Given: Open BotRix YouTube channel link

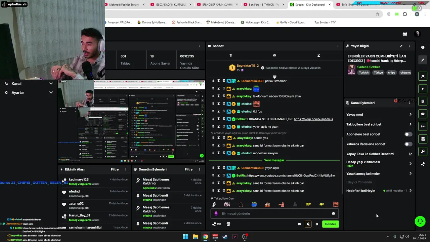Looking at the screenshot, I should (x=291, y=175).
